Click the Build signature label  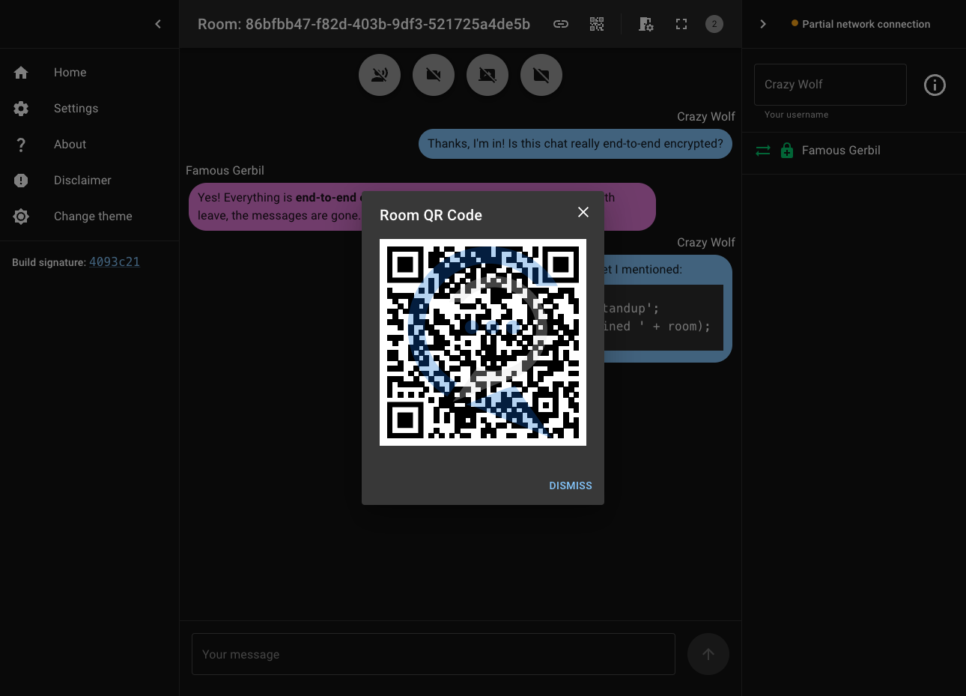[x=49, y=262]
